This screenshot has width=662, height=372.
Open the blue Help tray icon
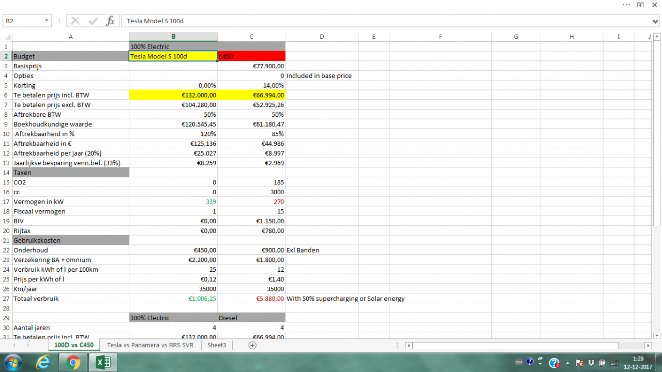coord(530,362)
